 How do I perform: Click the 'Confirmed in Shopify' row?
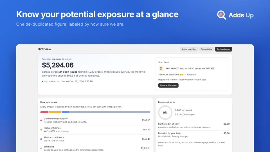pyautogui.click(x=194, y=126)
